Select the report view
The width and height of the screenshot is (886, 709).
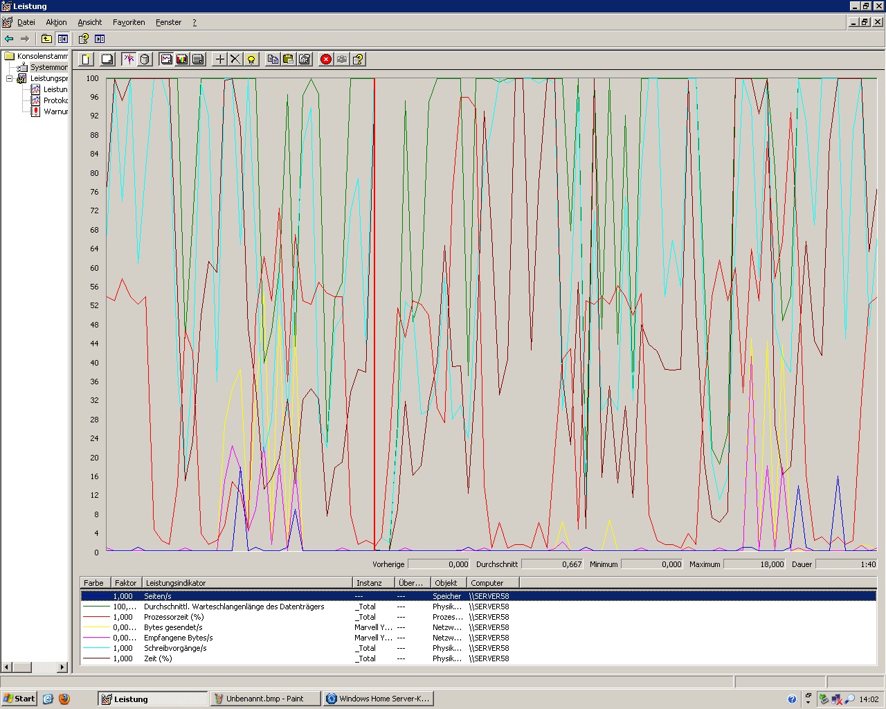tap(198, 59)
